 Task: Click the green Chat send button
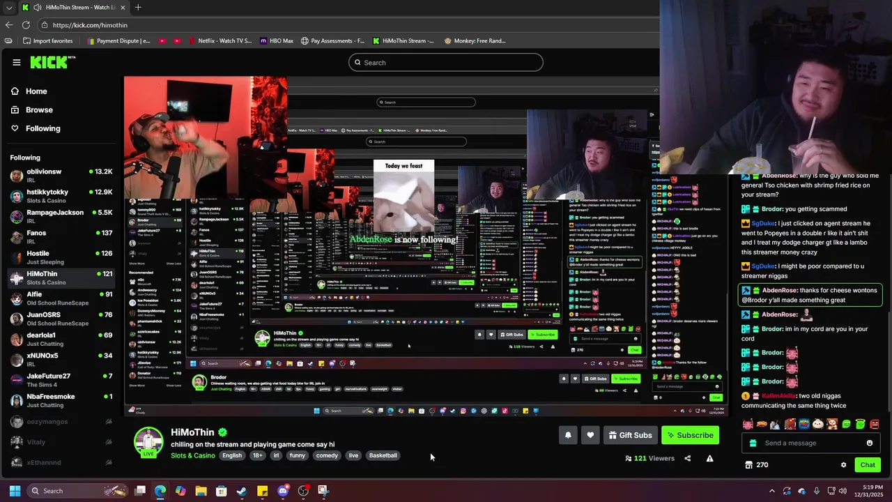point(868,464)
